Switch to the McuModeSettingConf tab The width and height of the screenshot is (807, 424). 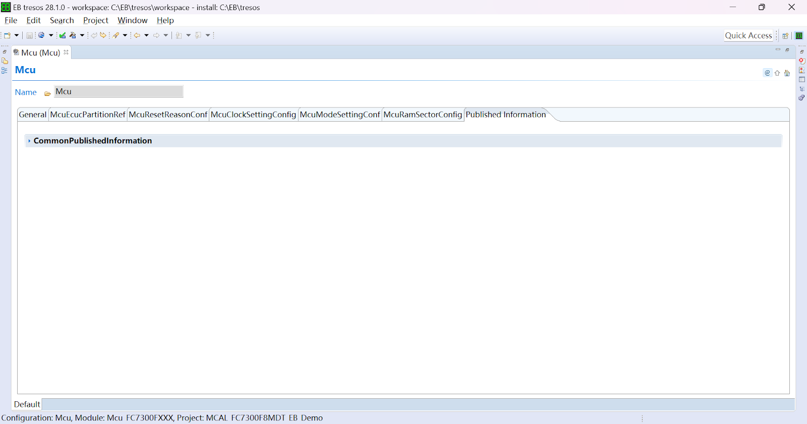coord(340,115)
